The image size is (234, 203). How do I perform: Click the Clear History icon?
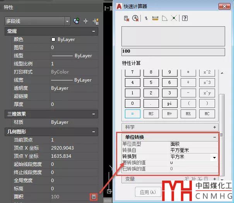135,18
